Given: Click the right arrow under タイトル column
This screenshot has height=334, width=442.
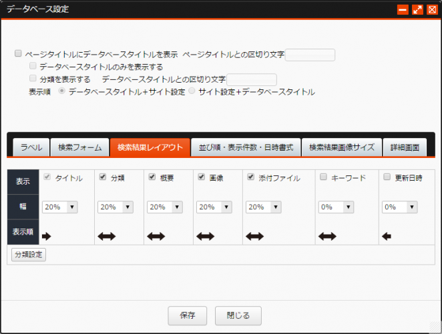Looking at the screenshot, I should click(x=47, y=237).
